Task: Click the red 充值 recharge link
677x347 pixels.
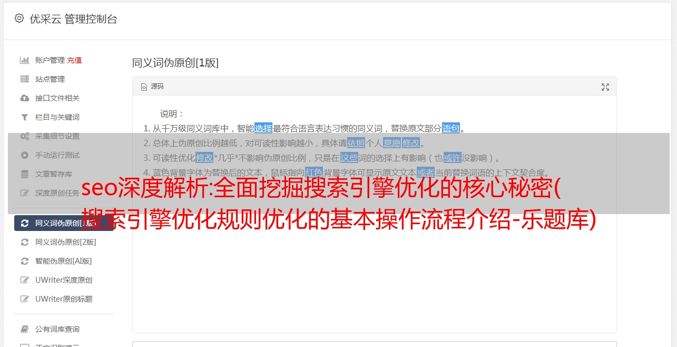Action: (74, 60)
